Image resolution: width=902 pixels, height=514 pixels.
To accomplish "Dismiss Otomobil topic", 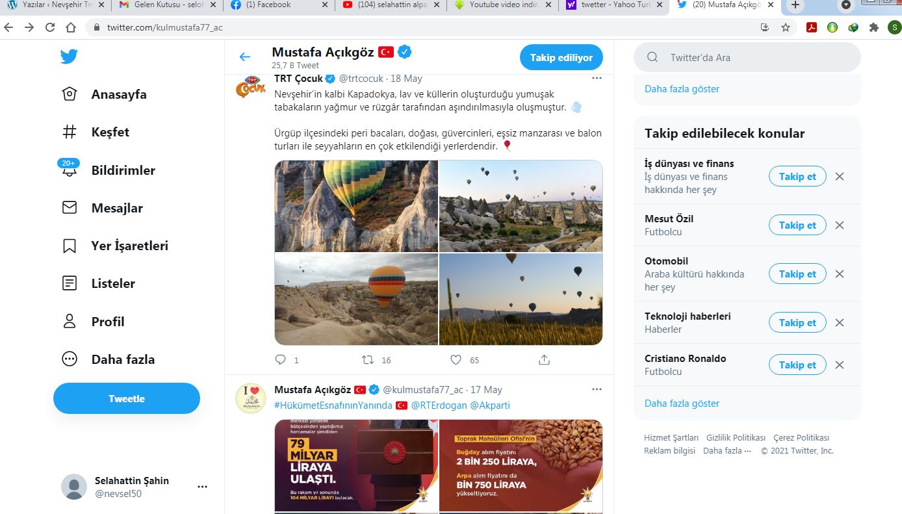I will [x=840, y=274].
